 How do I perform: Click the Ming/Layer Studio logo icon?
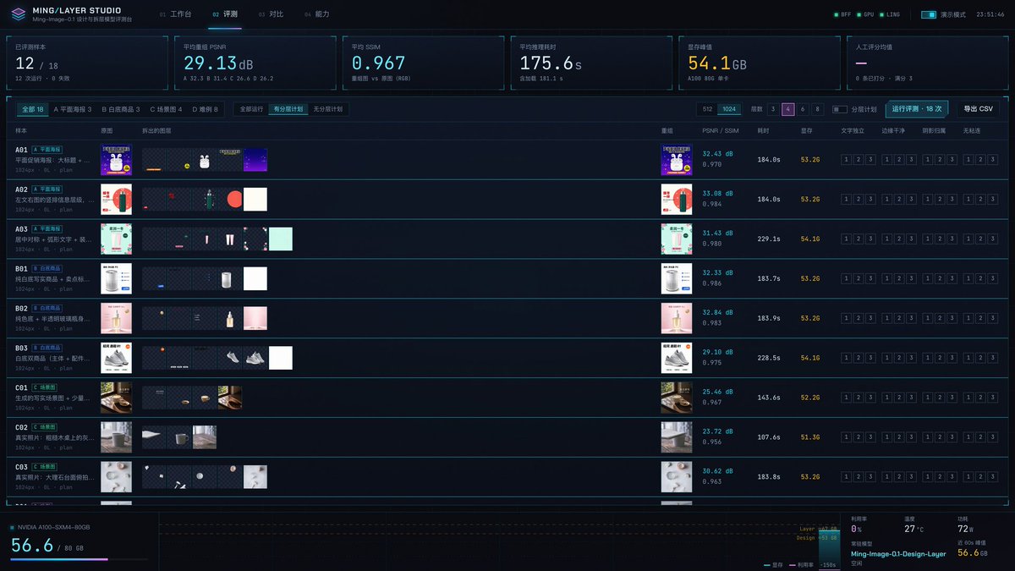[18, 14]
